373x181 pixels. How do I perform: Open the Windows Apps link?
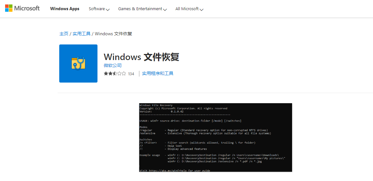click(x=65, y=9)
